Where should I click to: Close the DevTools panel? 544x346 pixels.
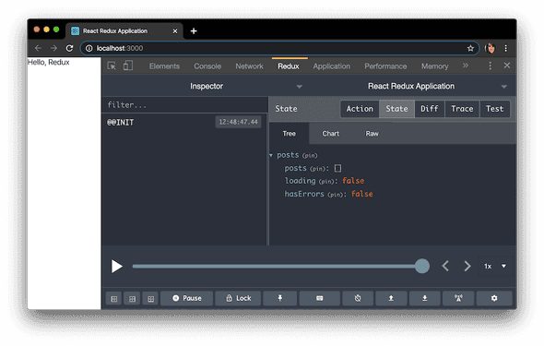coord(507,66)
